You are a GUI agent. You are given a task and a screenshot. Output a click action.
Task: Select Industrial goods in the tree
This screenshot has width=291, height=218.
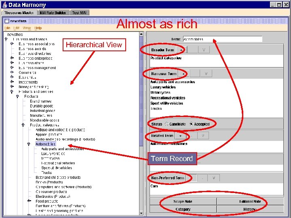pos(42,111)
